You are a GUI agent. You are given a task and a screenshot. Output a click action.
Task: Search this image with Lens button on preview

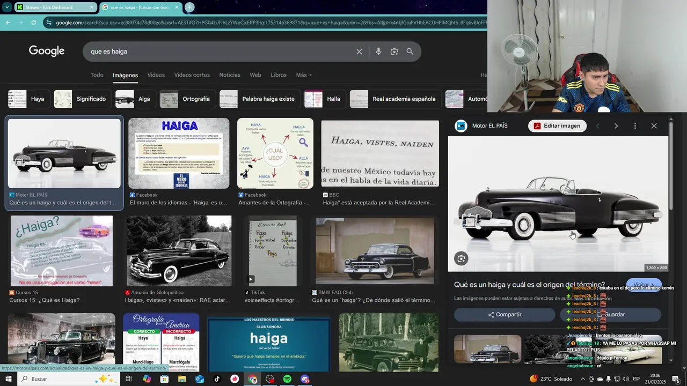click(461, 259)
